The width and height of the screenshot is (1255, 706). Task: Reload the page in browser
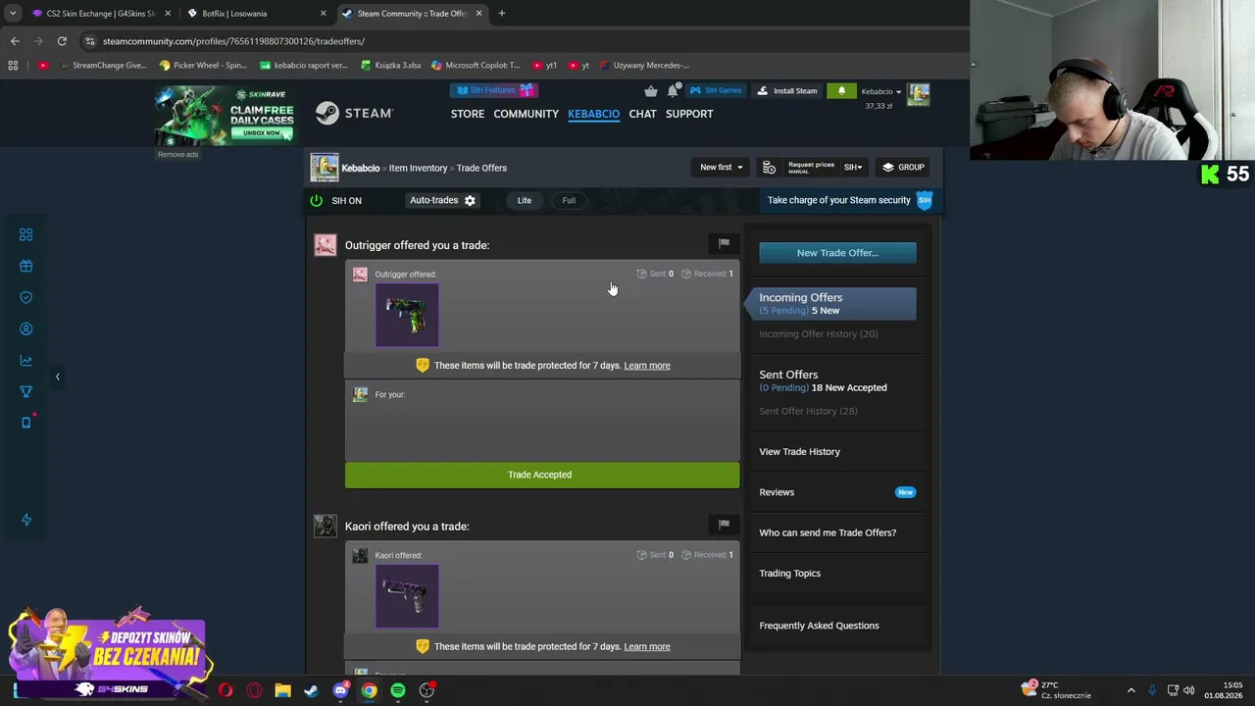[62, 41]
